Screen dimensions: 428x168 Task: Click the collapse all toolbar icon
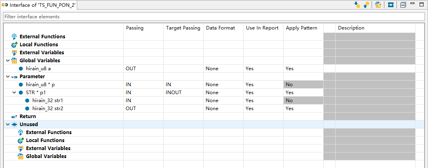click(403, 5)
